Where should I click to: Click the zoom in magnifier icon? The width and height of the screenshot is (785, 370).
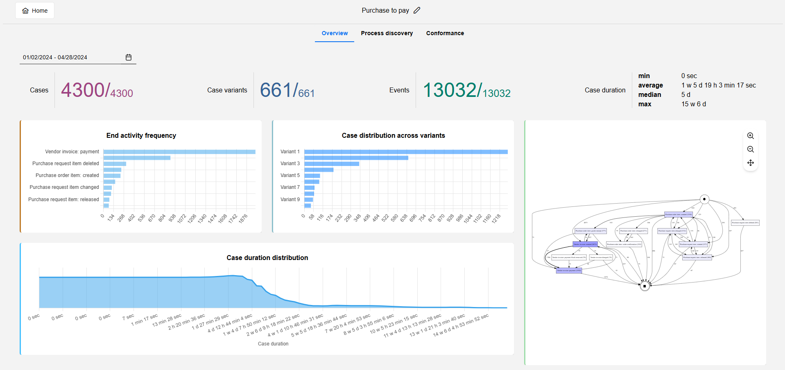click(750, 136)
